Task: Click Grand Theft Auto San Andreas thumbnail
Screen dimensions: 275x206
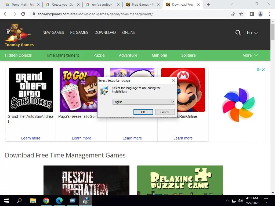Action: click(x=31, y=90)
